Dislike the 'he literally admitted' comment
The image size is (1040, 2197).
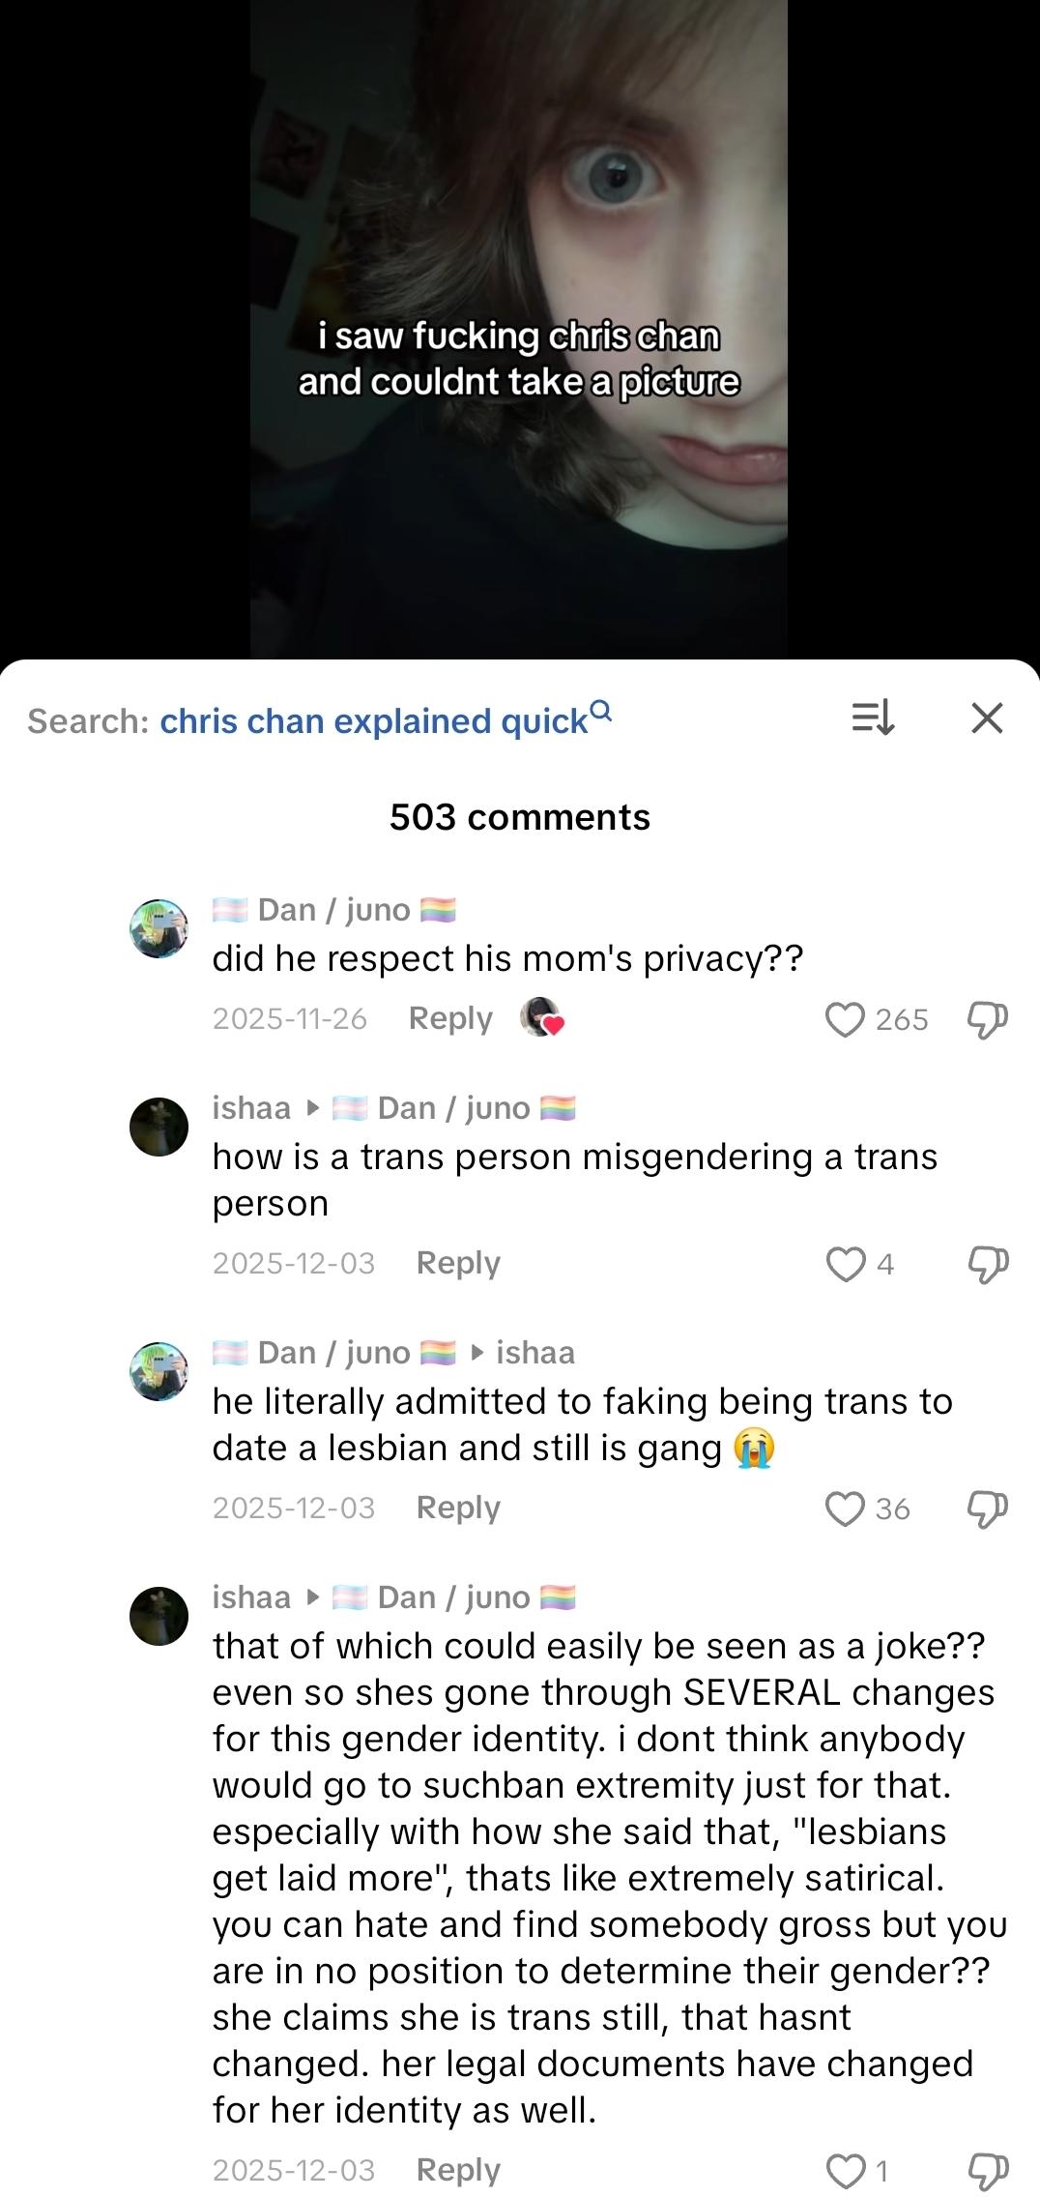(x=987, y=1509)
